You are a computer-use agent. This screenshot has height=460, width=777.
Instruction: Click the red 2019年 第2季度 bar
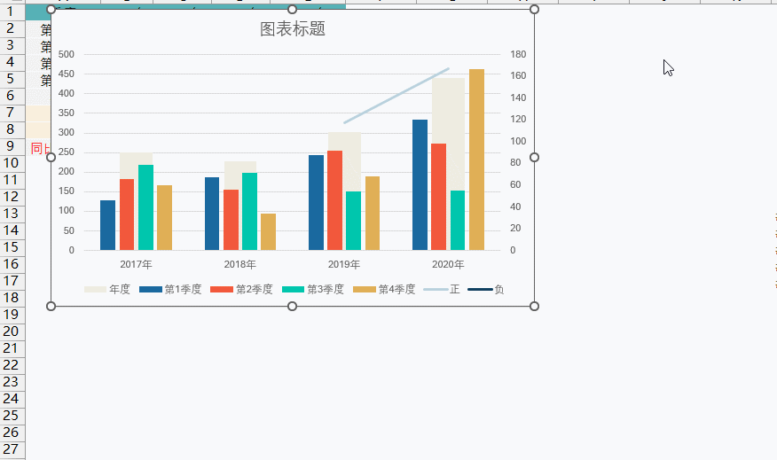tap(334, 200)
